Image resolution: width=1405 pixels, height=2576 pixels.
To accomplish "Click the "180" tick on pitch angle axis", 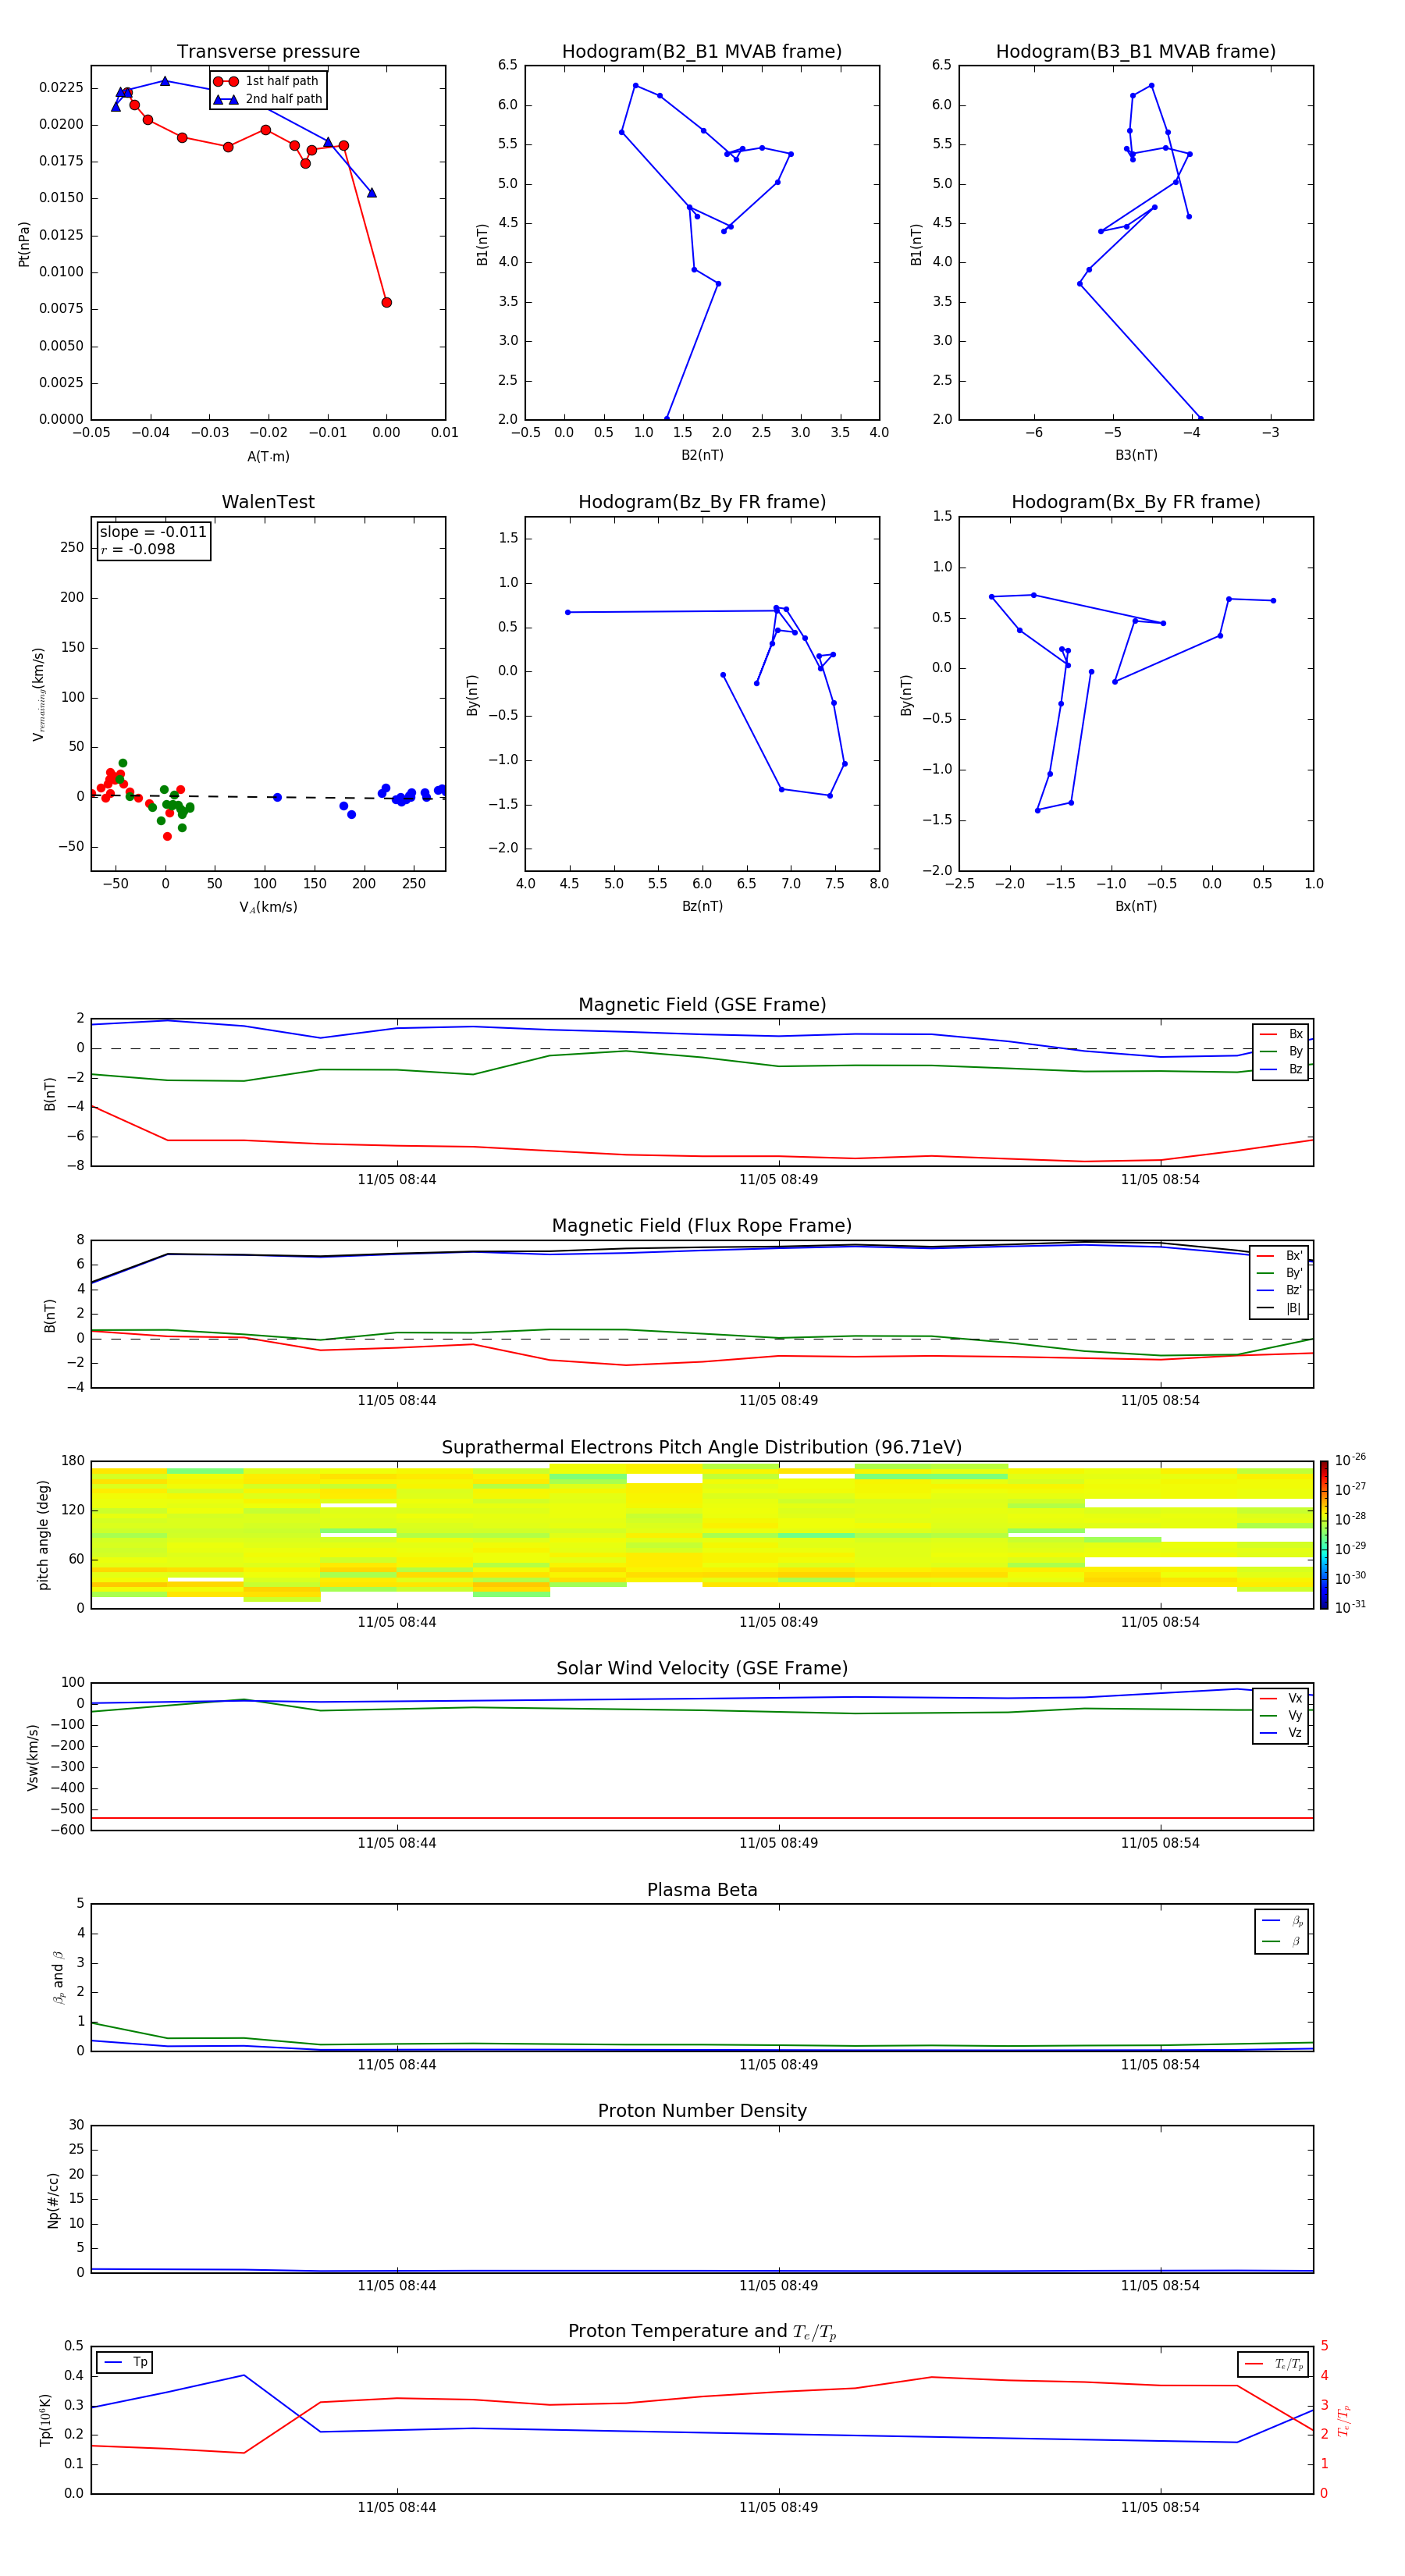I will (x=73, y=1461).
